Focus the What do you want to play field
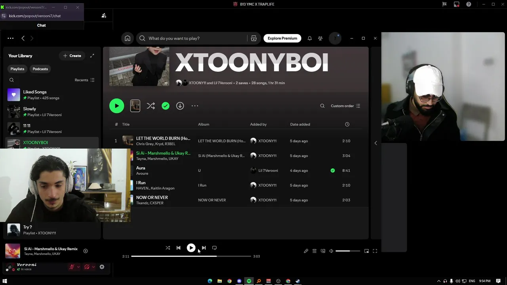507x285 pixels. [196, 38]
